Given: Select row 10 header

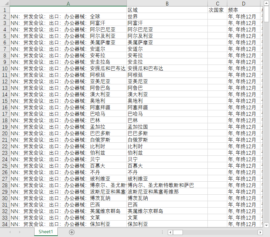Looking at the screenshot, I should point(5,69).
